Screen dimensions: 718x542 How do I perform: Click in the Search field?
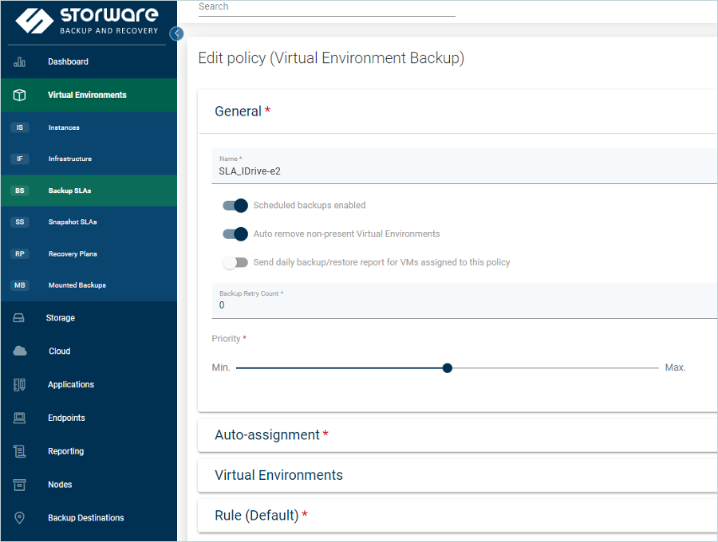[327, 8]
